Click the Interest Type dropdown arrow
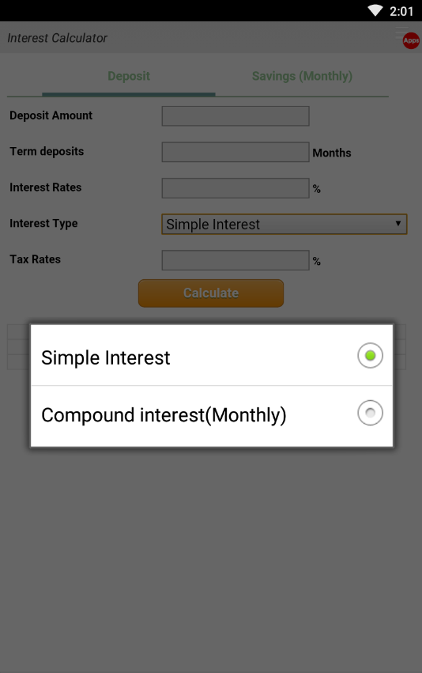Screen dimensions: 422x673 pos(398,224)
